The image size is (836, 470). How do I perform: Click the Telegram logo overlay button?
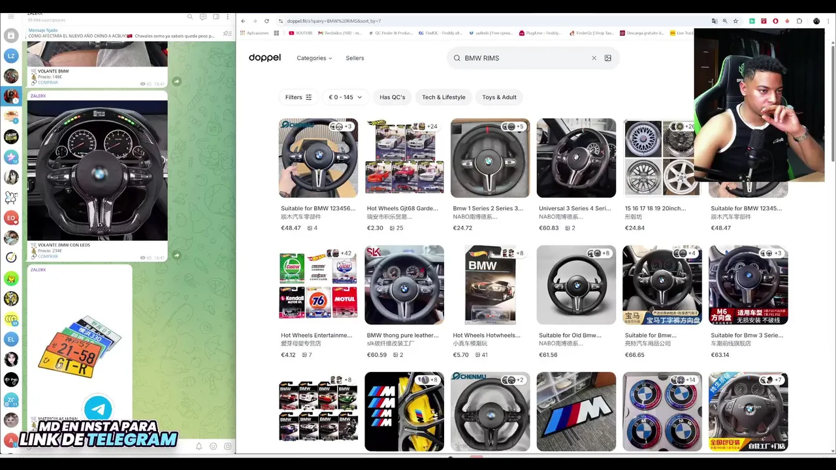tap(98, 409)
